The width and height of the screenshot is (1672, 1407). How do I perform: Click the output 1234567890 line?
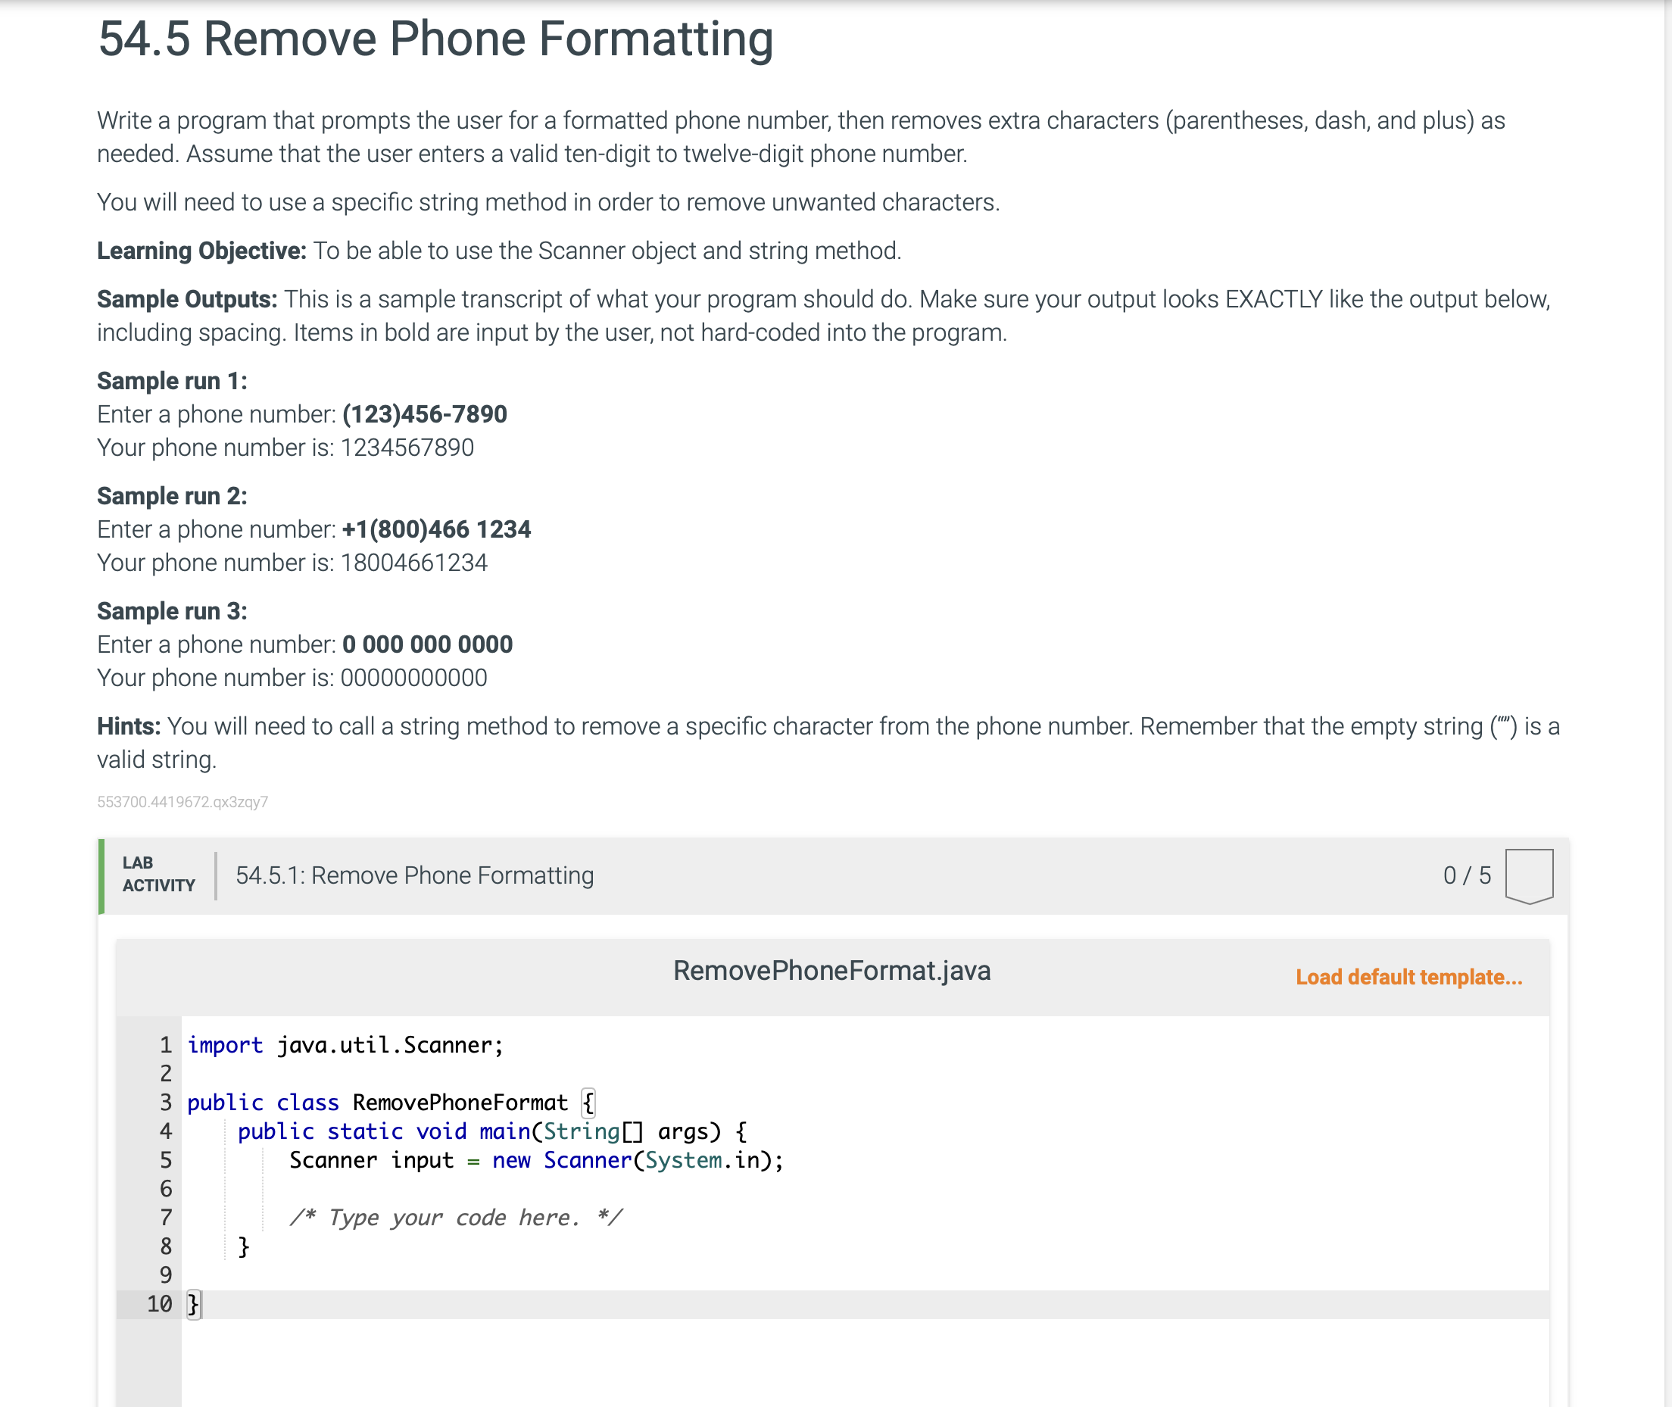coord(285,448)
